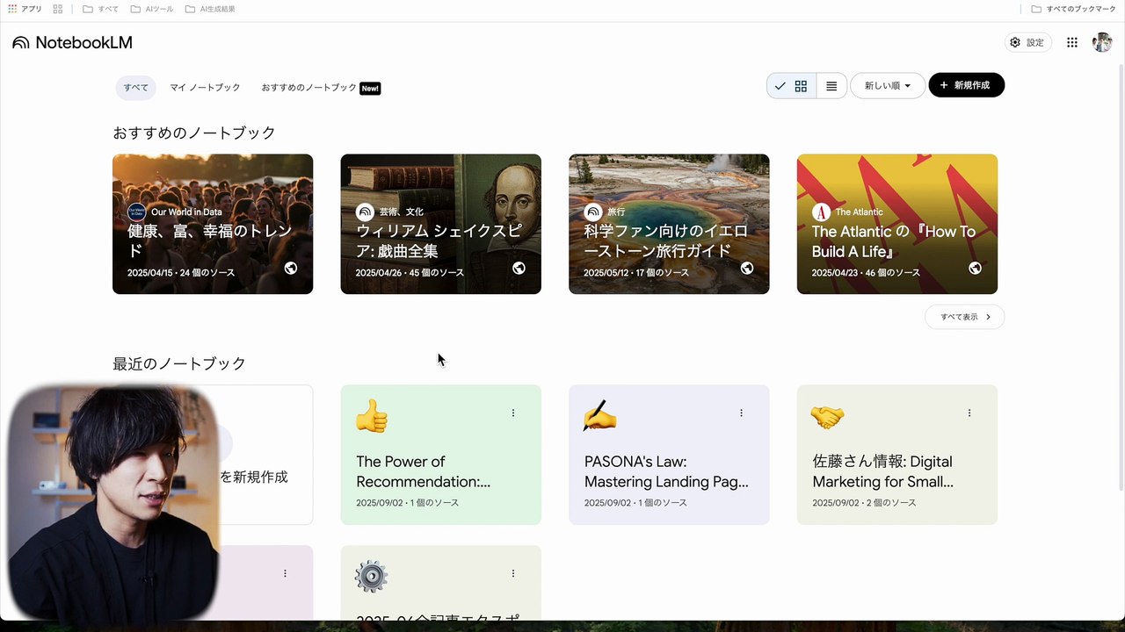Image resolution: width=1125 pixels, height=632 pixels.
Task: Click the アプリ shortcut in bookmarks bar
Action: coord(25,9)
